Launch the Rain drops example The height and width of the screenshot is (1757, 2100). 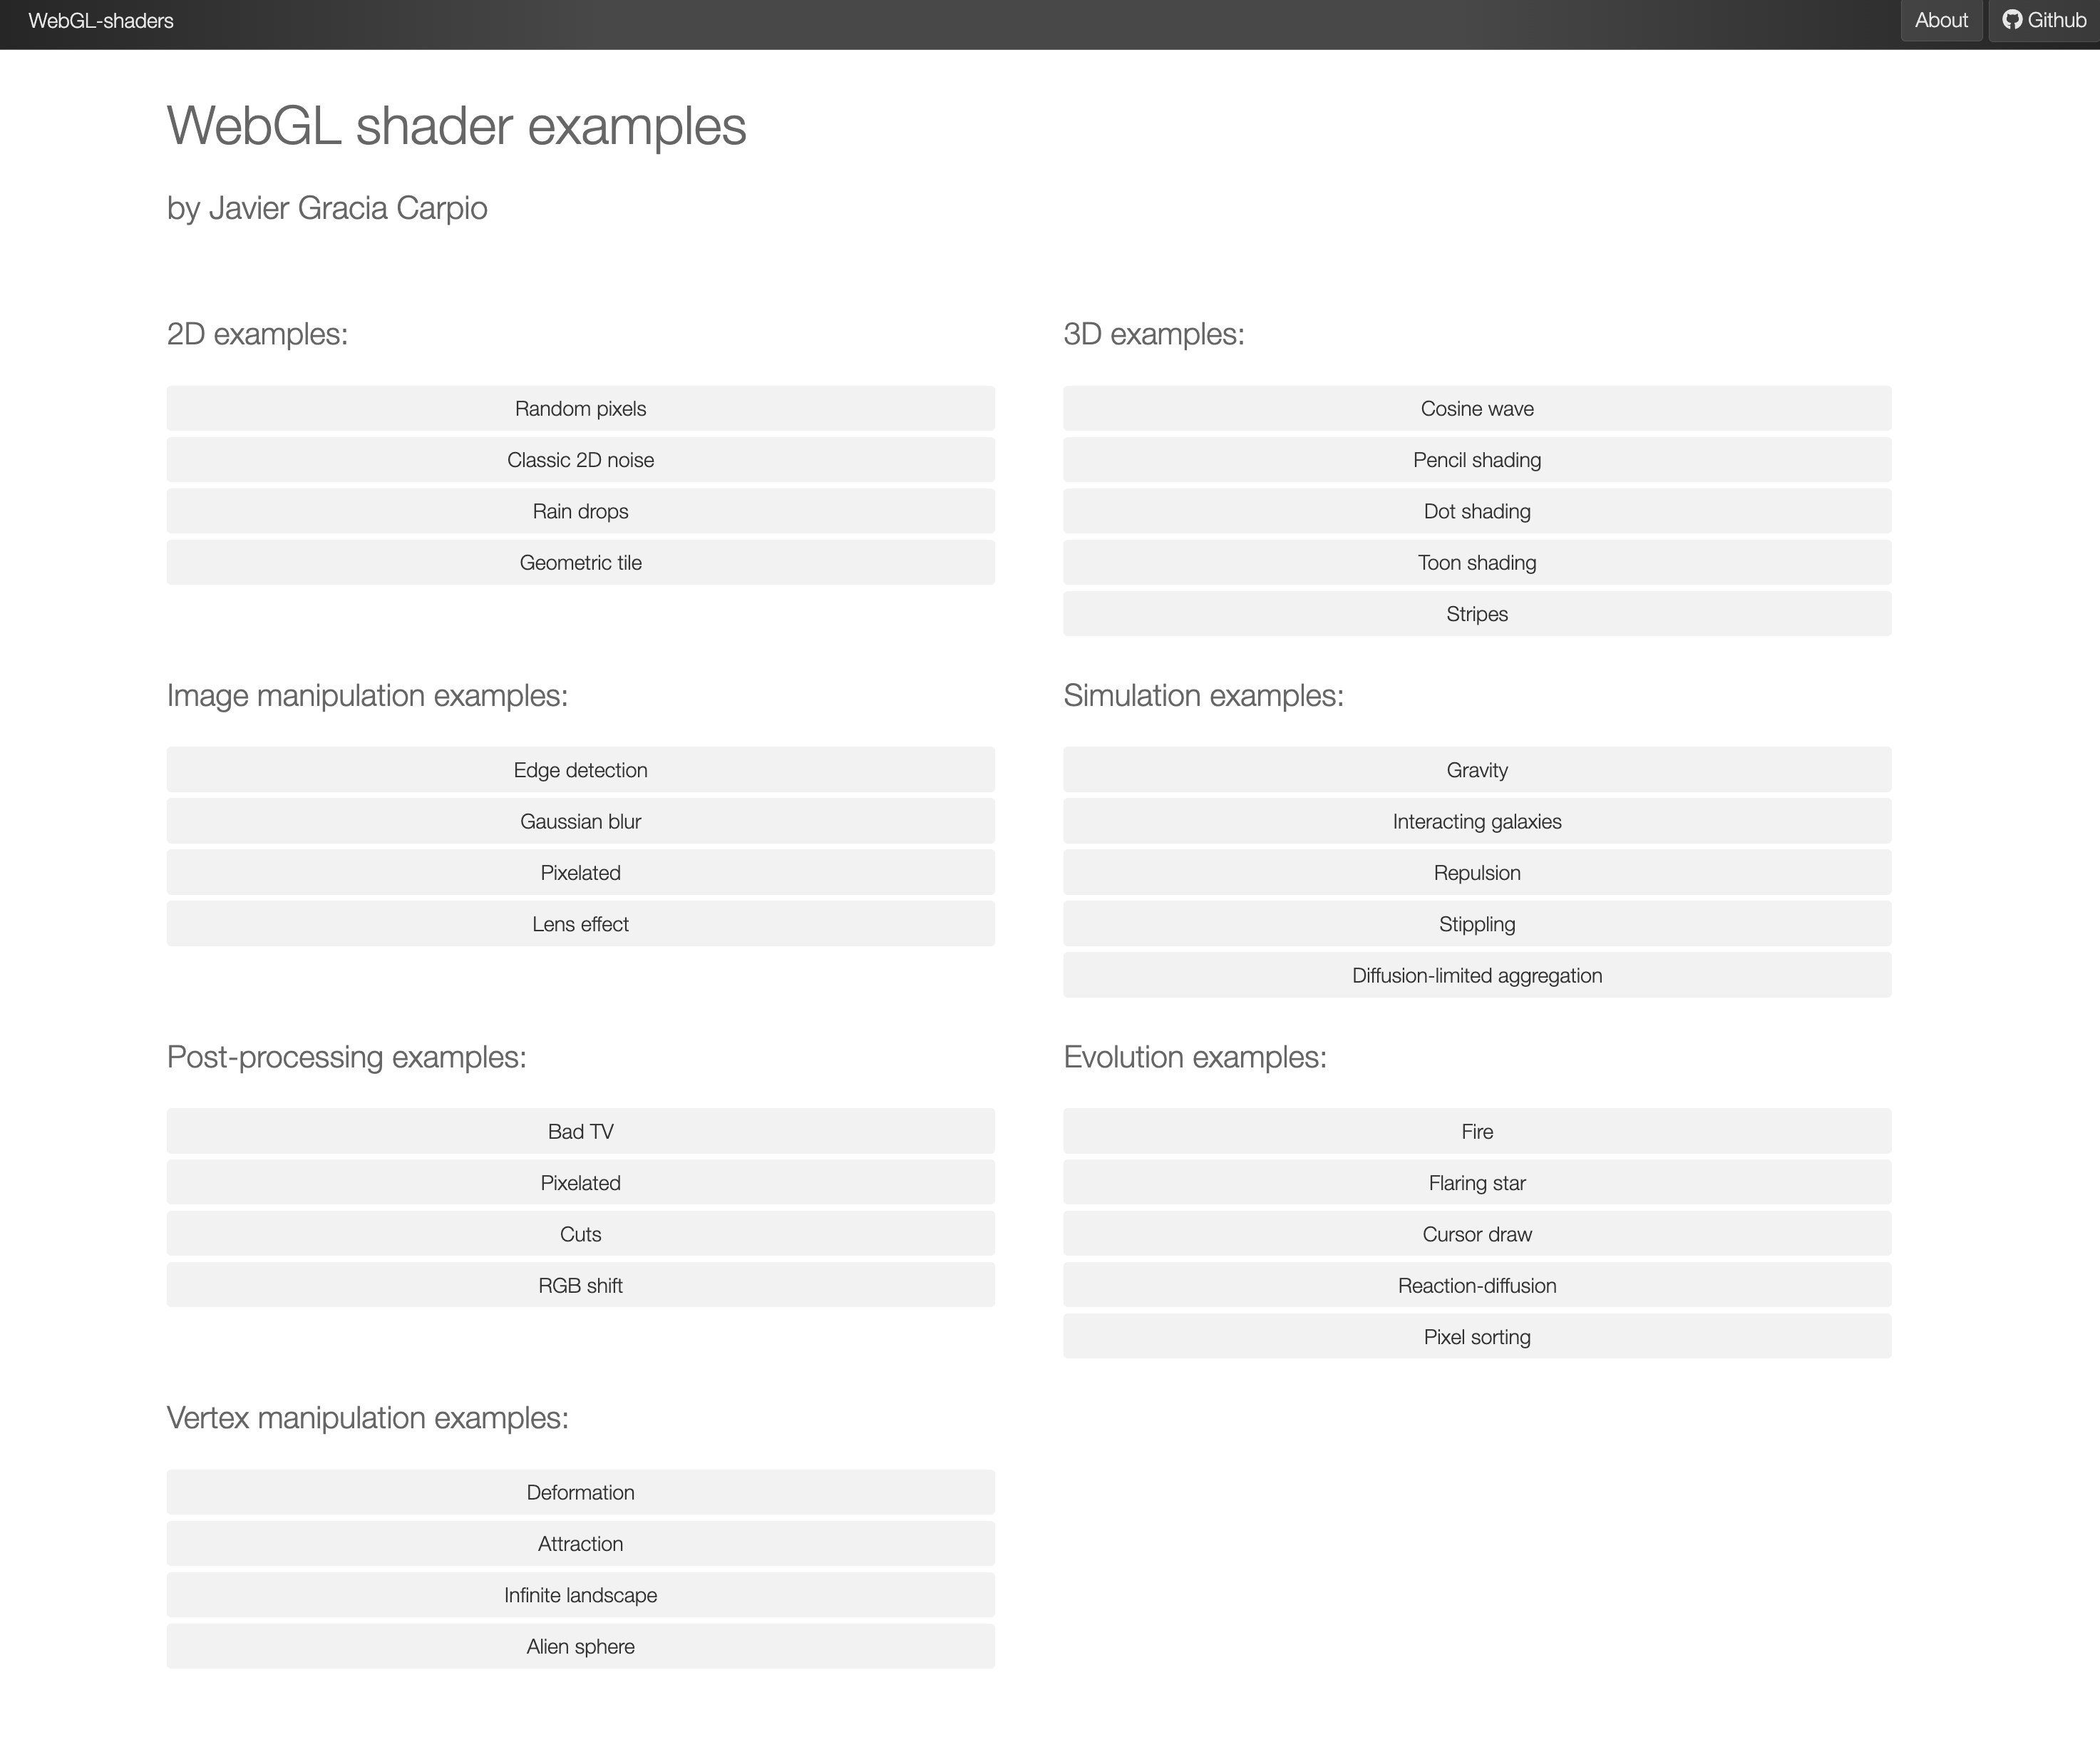click(x=580, y=511)
